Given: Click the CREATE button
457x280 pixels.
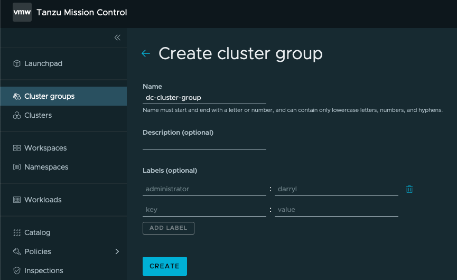Looking at the screenshot, I should point(165,266).
